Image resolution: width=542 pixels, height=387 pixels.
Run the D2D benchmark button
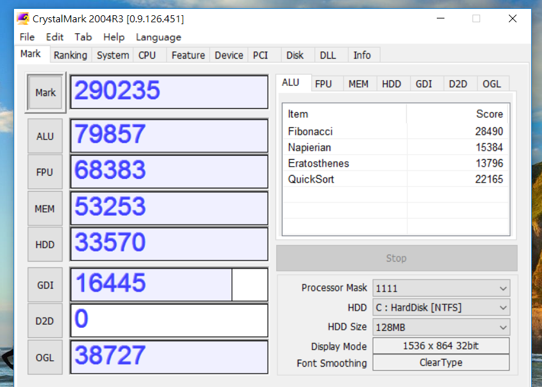[45, 321]
